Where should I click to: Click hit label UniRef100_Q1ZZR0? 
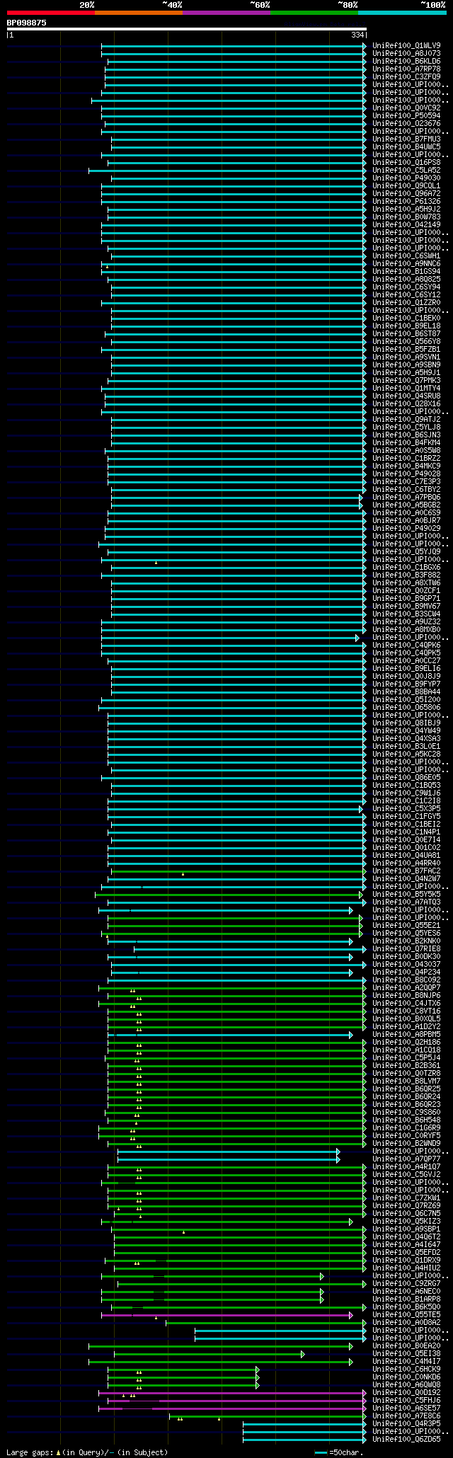(x=406, y=302)
